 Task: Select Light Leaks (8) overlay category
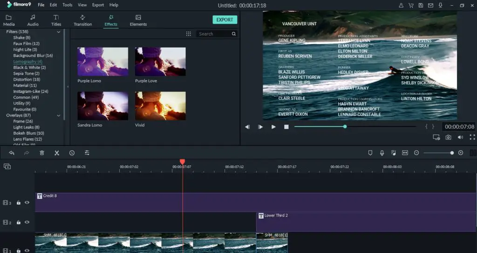tap(26, 127)
